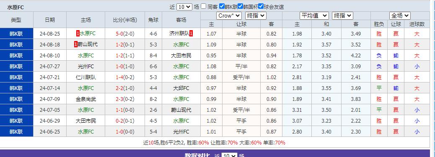Click the 近10场 summary statistics line
Image resolution: width=435 pixels, height=157 pixels.
214,143
